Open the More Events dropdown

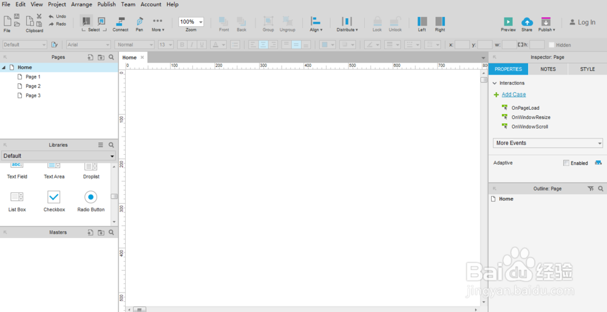tap(548, 143)
